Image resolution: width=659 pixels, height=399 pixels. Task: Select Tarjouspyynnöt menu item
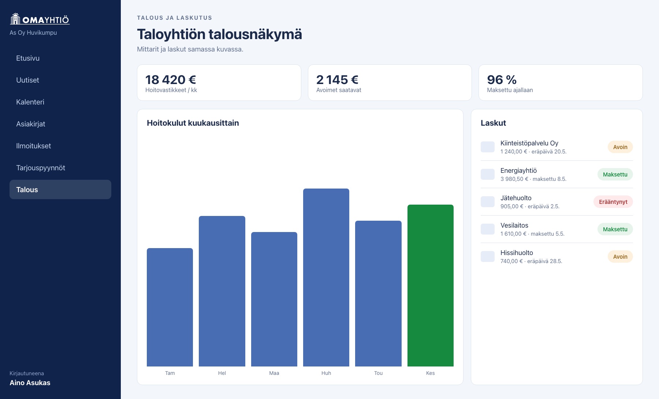60,168
